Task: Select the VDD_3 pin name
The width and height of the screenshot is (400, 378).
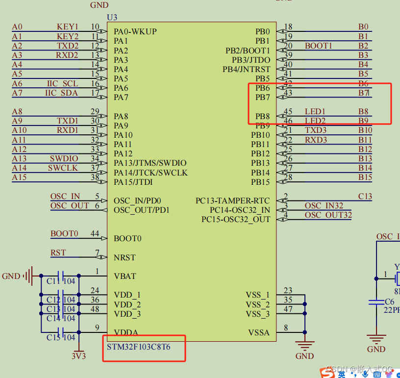Action: (x=127, y=314)
